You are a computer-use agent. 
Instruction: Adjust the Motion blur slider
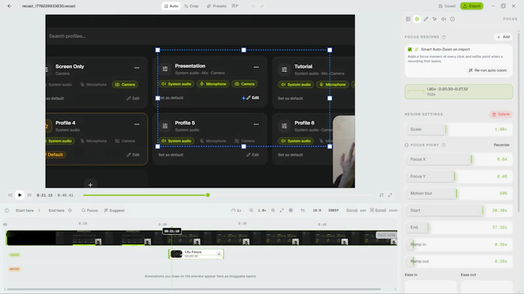458,193
